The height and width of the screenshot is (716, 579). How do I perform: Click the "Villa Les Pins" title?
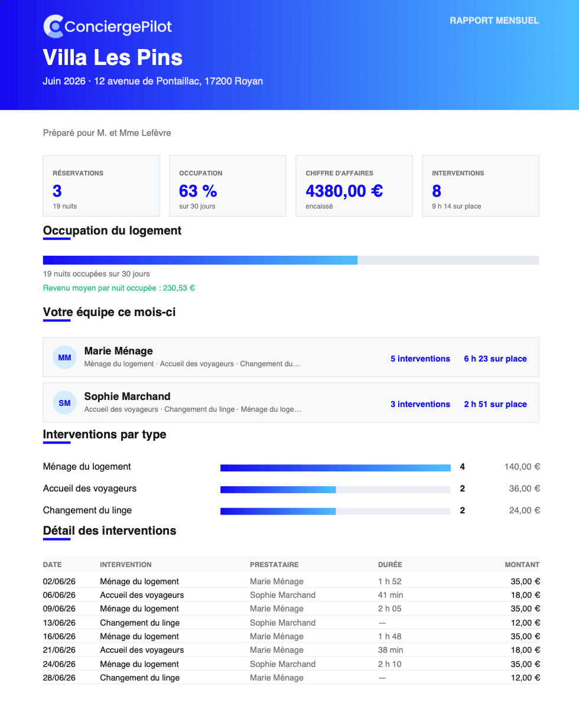pyautogui.click(x=113, y=57)
